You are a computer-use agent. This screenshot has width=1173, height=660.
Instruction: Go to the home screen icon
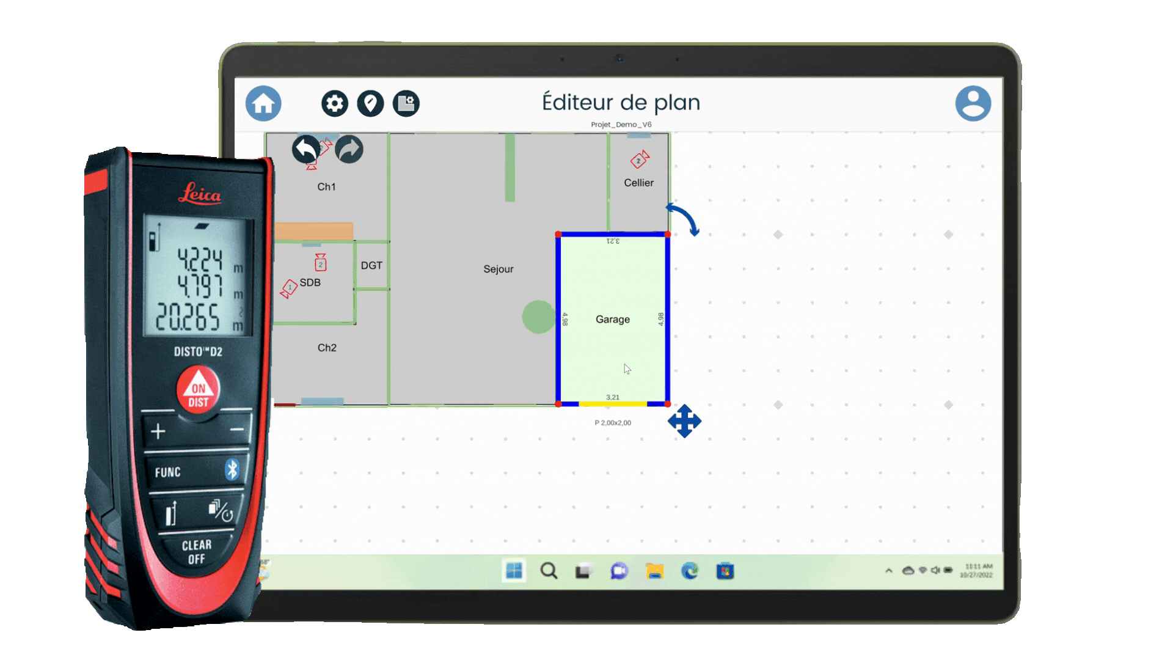[263, 103]
